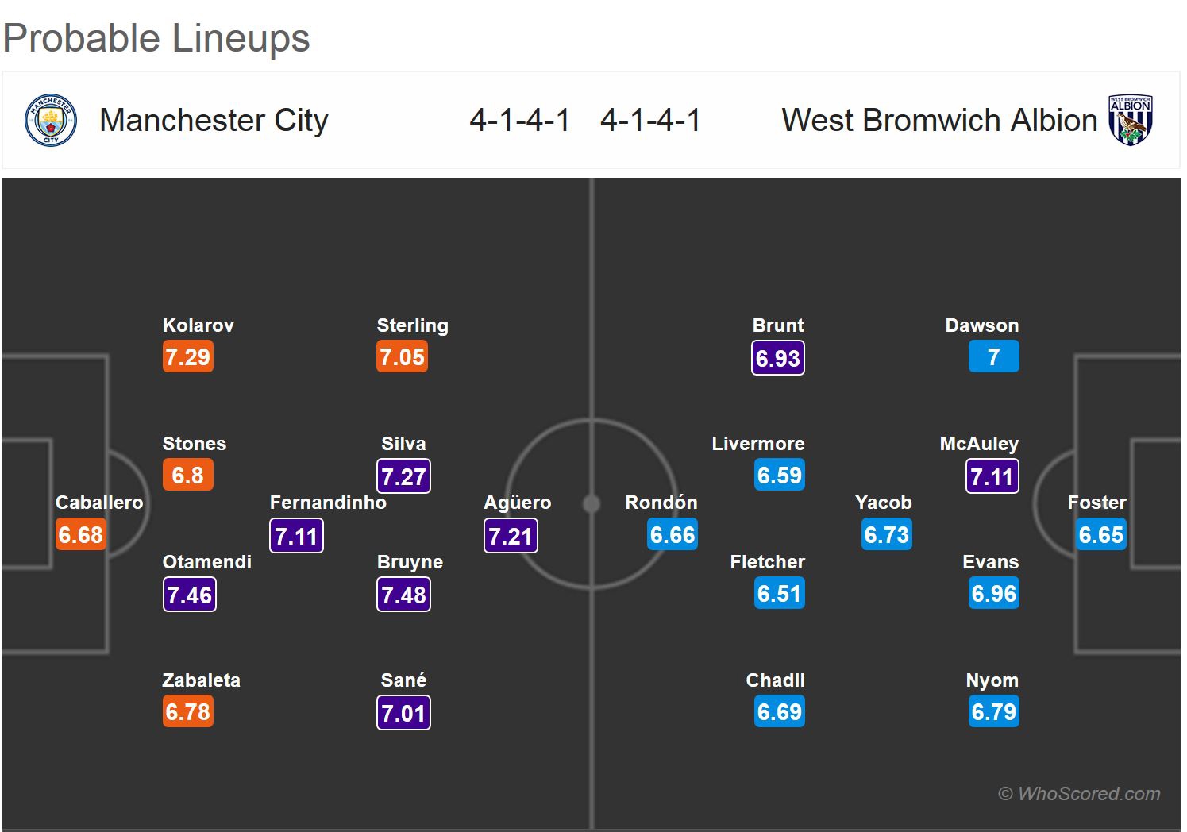Click Bruyne's 7.48 rating badge

(404, 595)
